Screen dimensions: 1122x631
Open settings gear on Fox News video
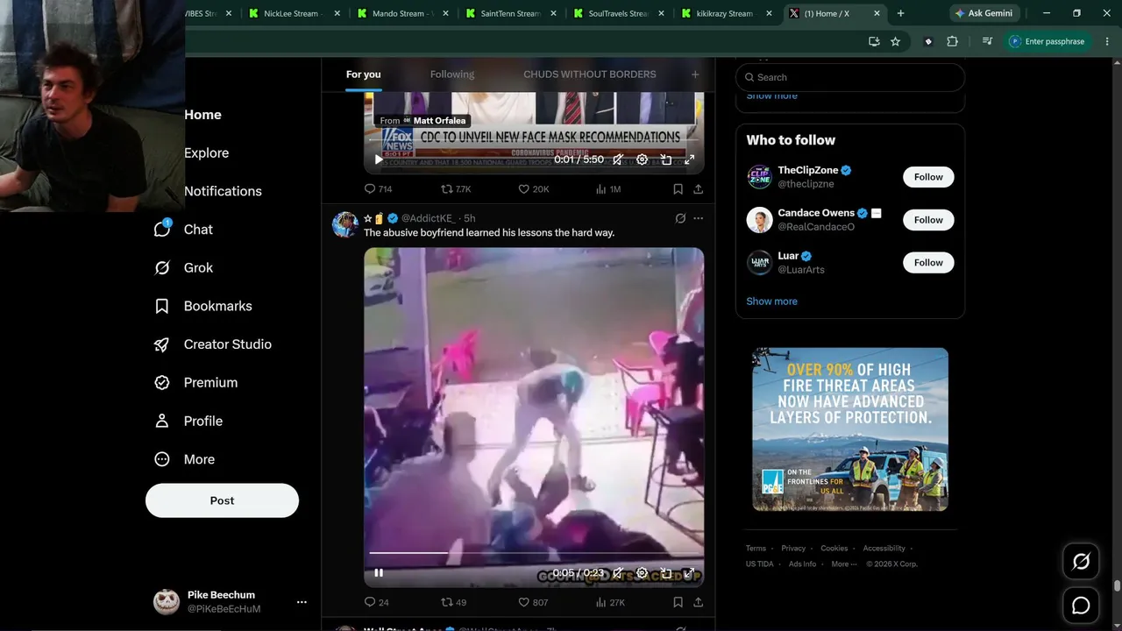pos(642,160)
